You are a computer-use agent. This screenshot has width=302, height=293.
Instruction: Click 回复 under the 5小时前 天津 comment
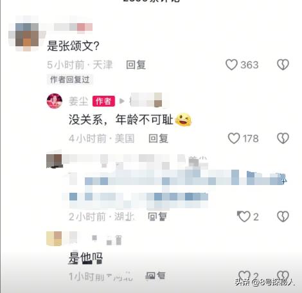(x=136, y=65)
